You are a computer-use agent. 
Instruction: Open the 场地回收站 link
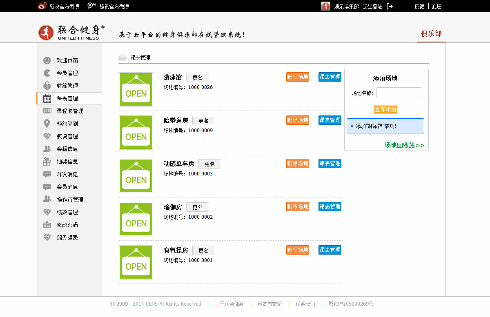(404, 145)
